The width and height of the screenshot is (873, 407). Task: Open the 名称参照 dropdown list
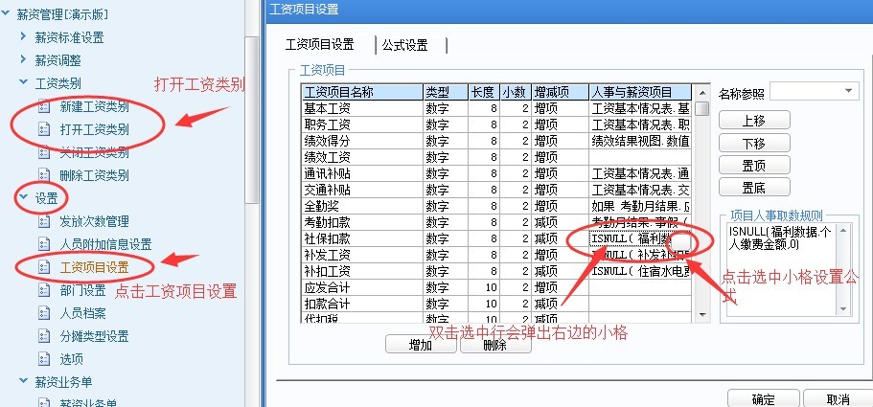click(x=848, y=91)
